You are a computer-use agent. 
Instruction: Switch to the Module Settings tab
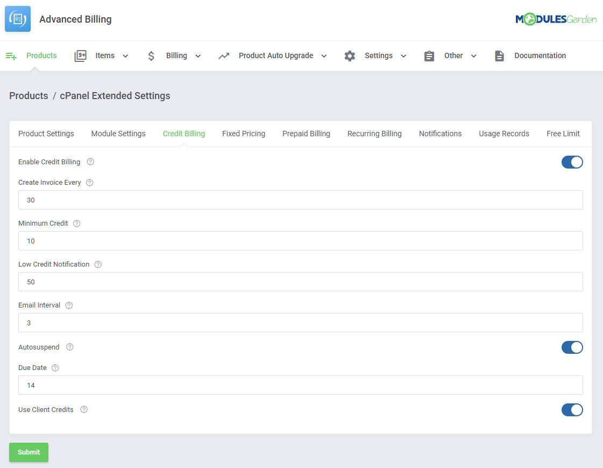coord(118,134)
